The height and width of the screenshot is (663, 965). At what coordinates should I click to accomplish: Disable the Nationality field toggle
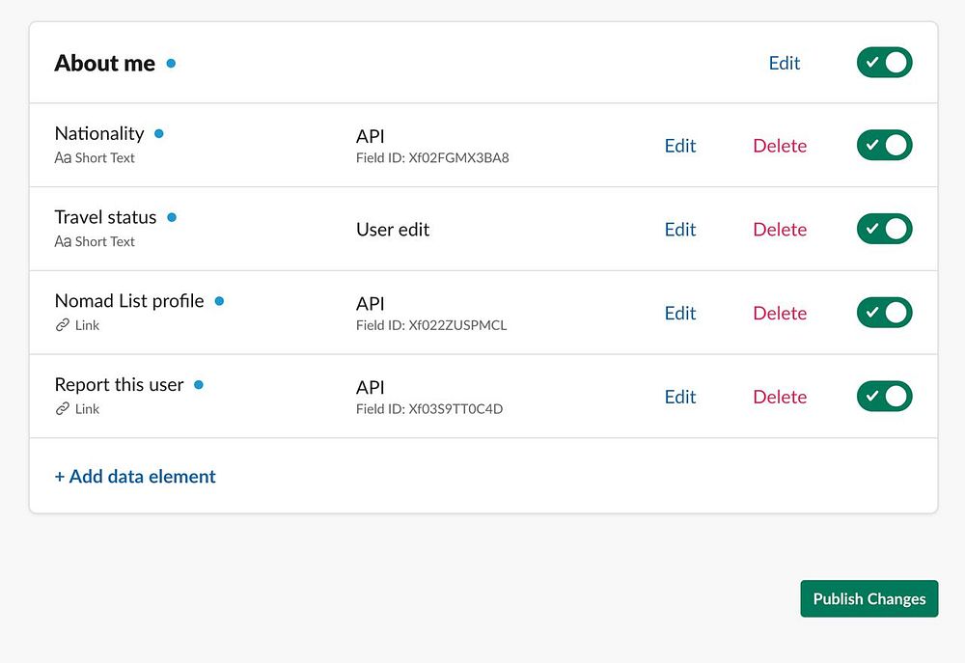pyautogui.click(x=884, y=146)
